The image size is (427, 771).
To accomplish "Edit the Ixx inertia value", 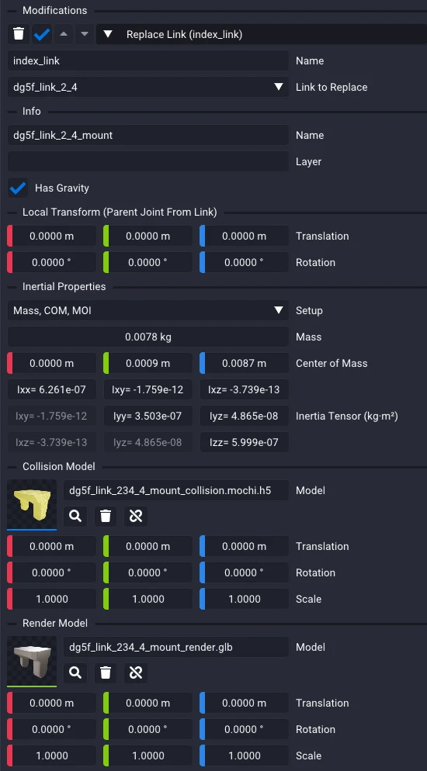I will tap(52, 390).
